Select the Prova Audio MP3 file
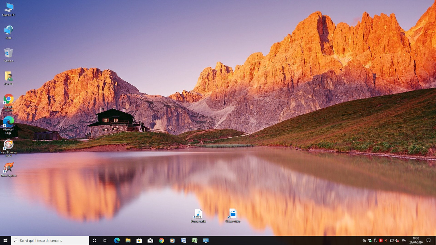Screen dimensions: 436x245 click(x=198, y=216)
